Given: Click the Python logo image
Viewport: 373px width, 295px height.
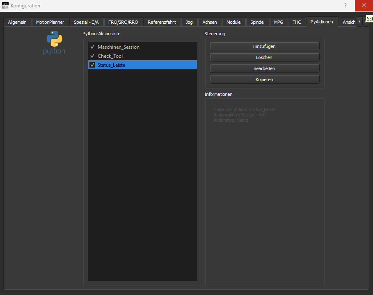Looking at the screenshot, I should point(54,43).
